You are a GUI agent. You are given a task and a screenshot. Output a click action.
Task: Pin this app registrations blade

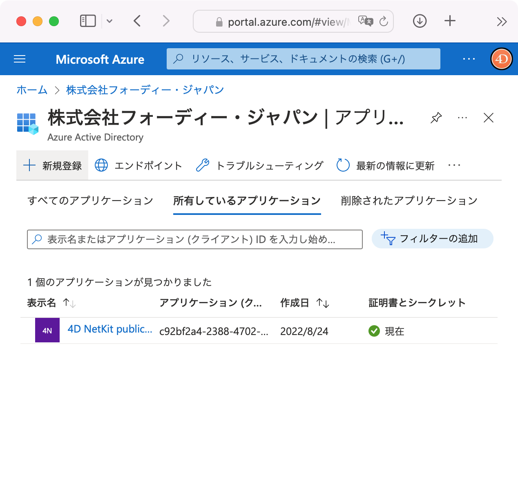pos(435,118)
